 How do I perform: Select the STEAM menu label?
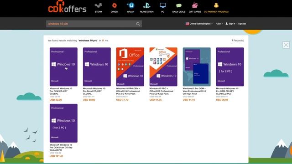click(x=98, y=12)
